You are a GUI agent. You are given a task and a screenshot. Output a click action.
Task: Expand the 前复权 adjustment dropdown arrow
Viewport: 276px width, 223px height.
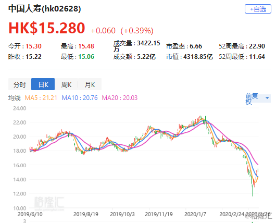267,98
